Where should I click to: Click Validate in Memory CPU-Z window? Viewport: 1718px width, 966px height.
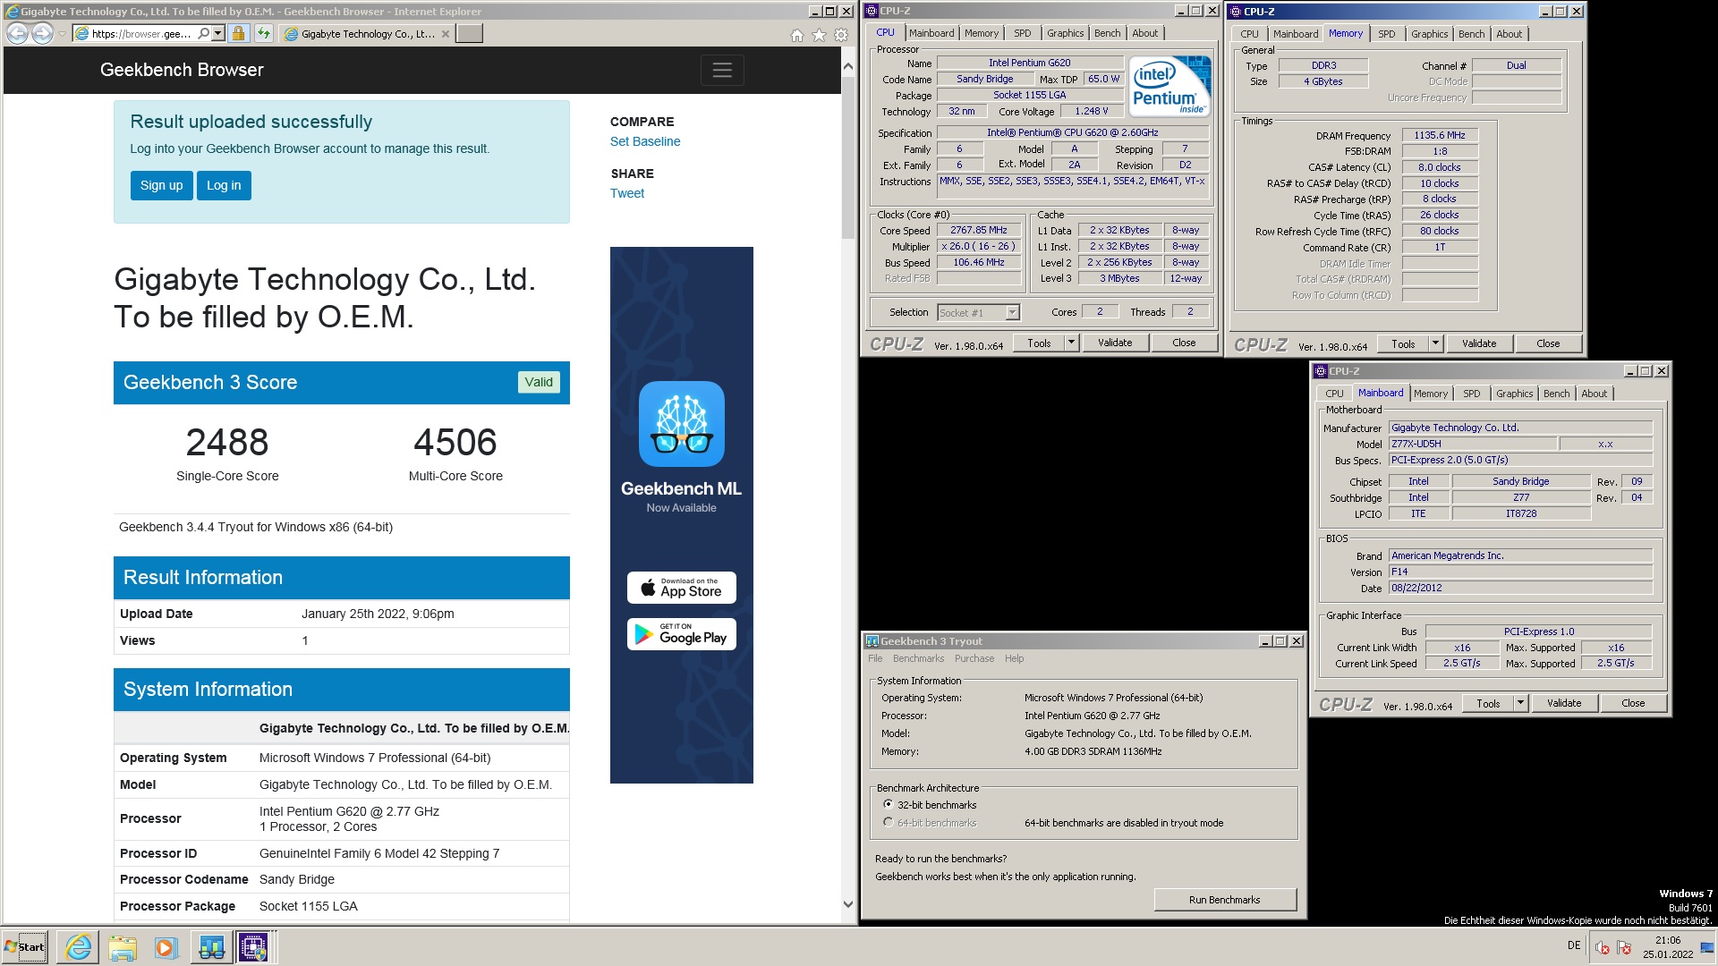(1479, 343)
